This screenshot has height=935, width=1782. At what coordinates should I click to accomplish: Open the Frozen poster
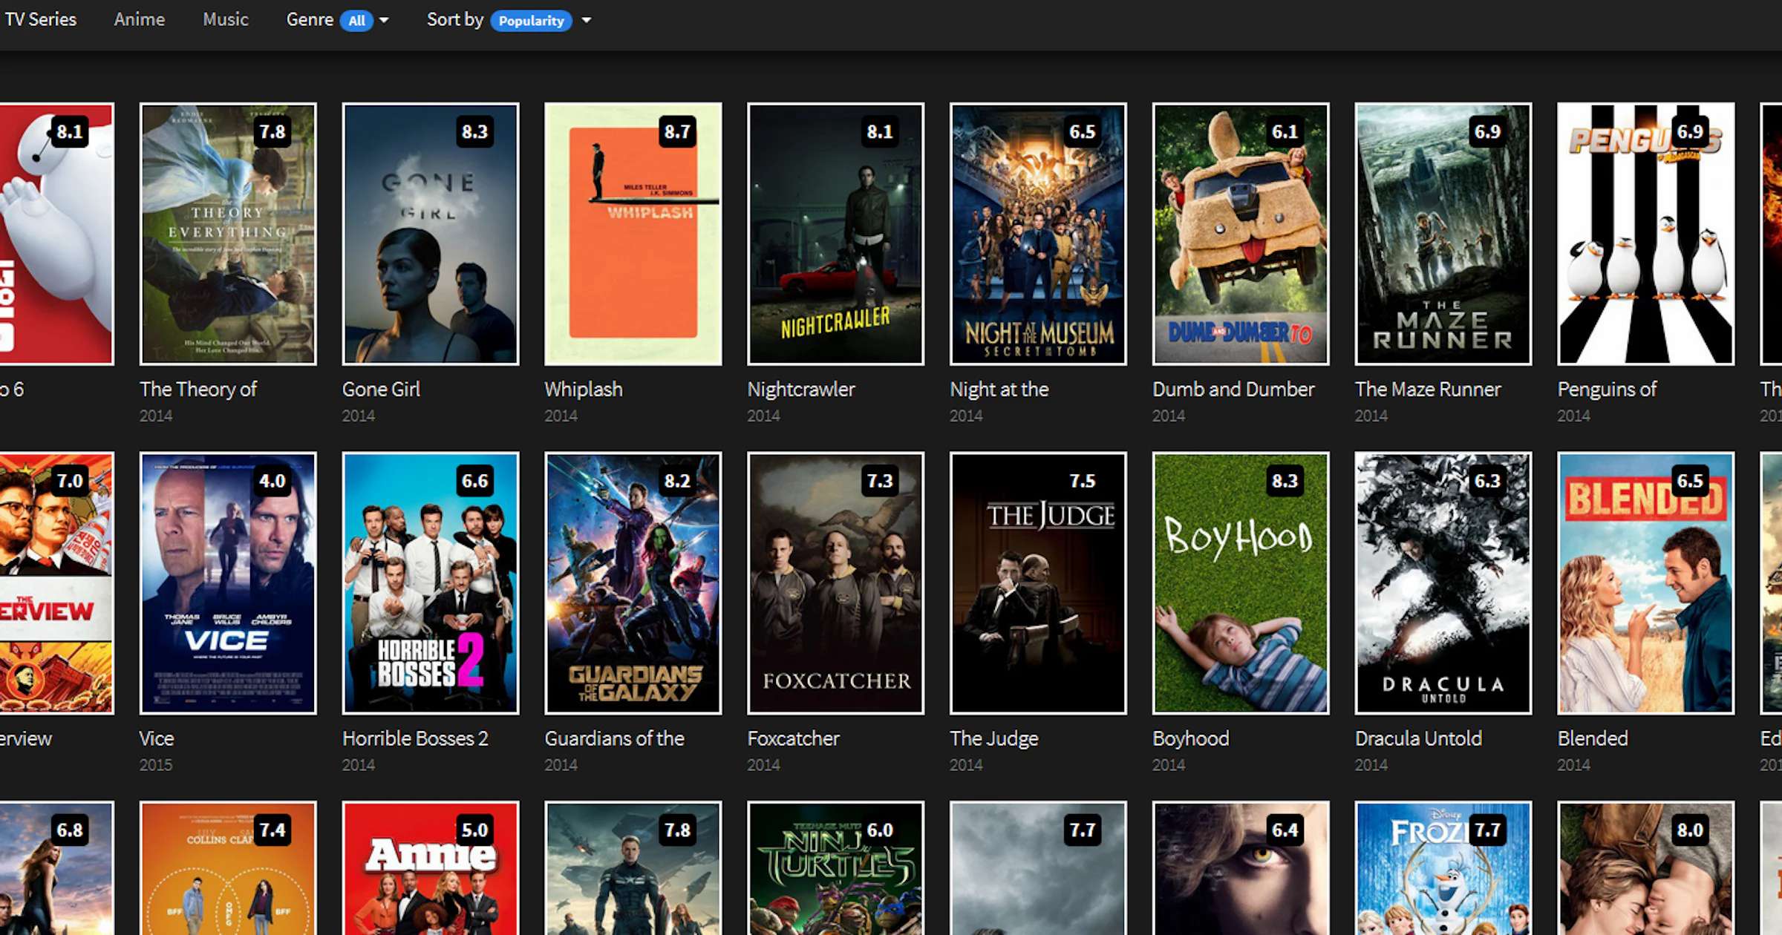[x=1443, y=868]
